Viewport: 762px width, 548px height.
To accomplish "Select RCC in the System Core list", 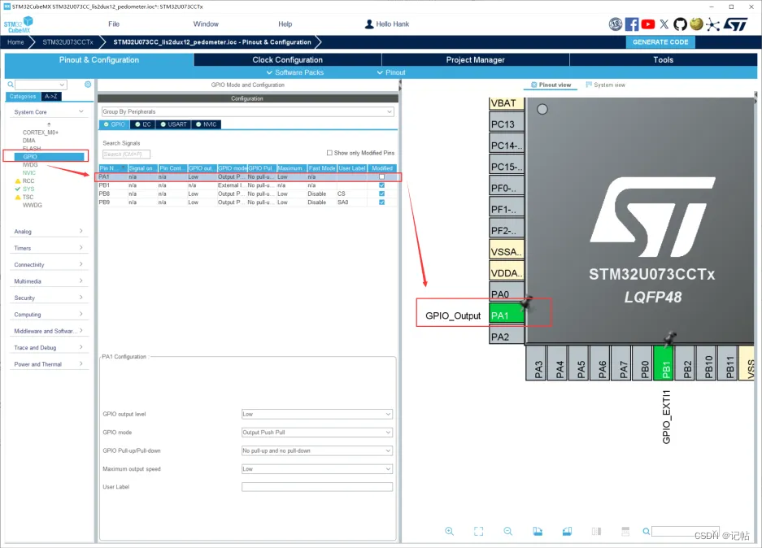I will (28, 180).
